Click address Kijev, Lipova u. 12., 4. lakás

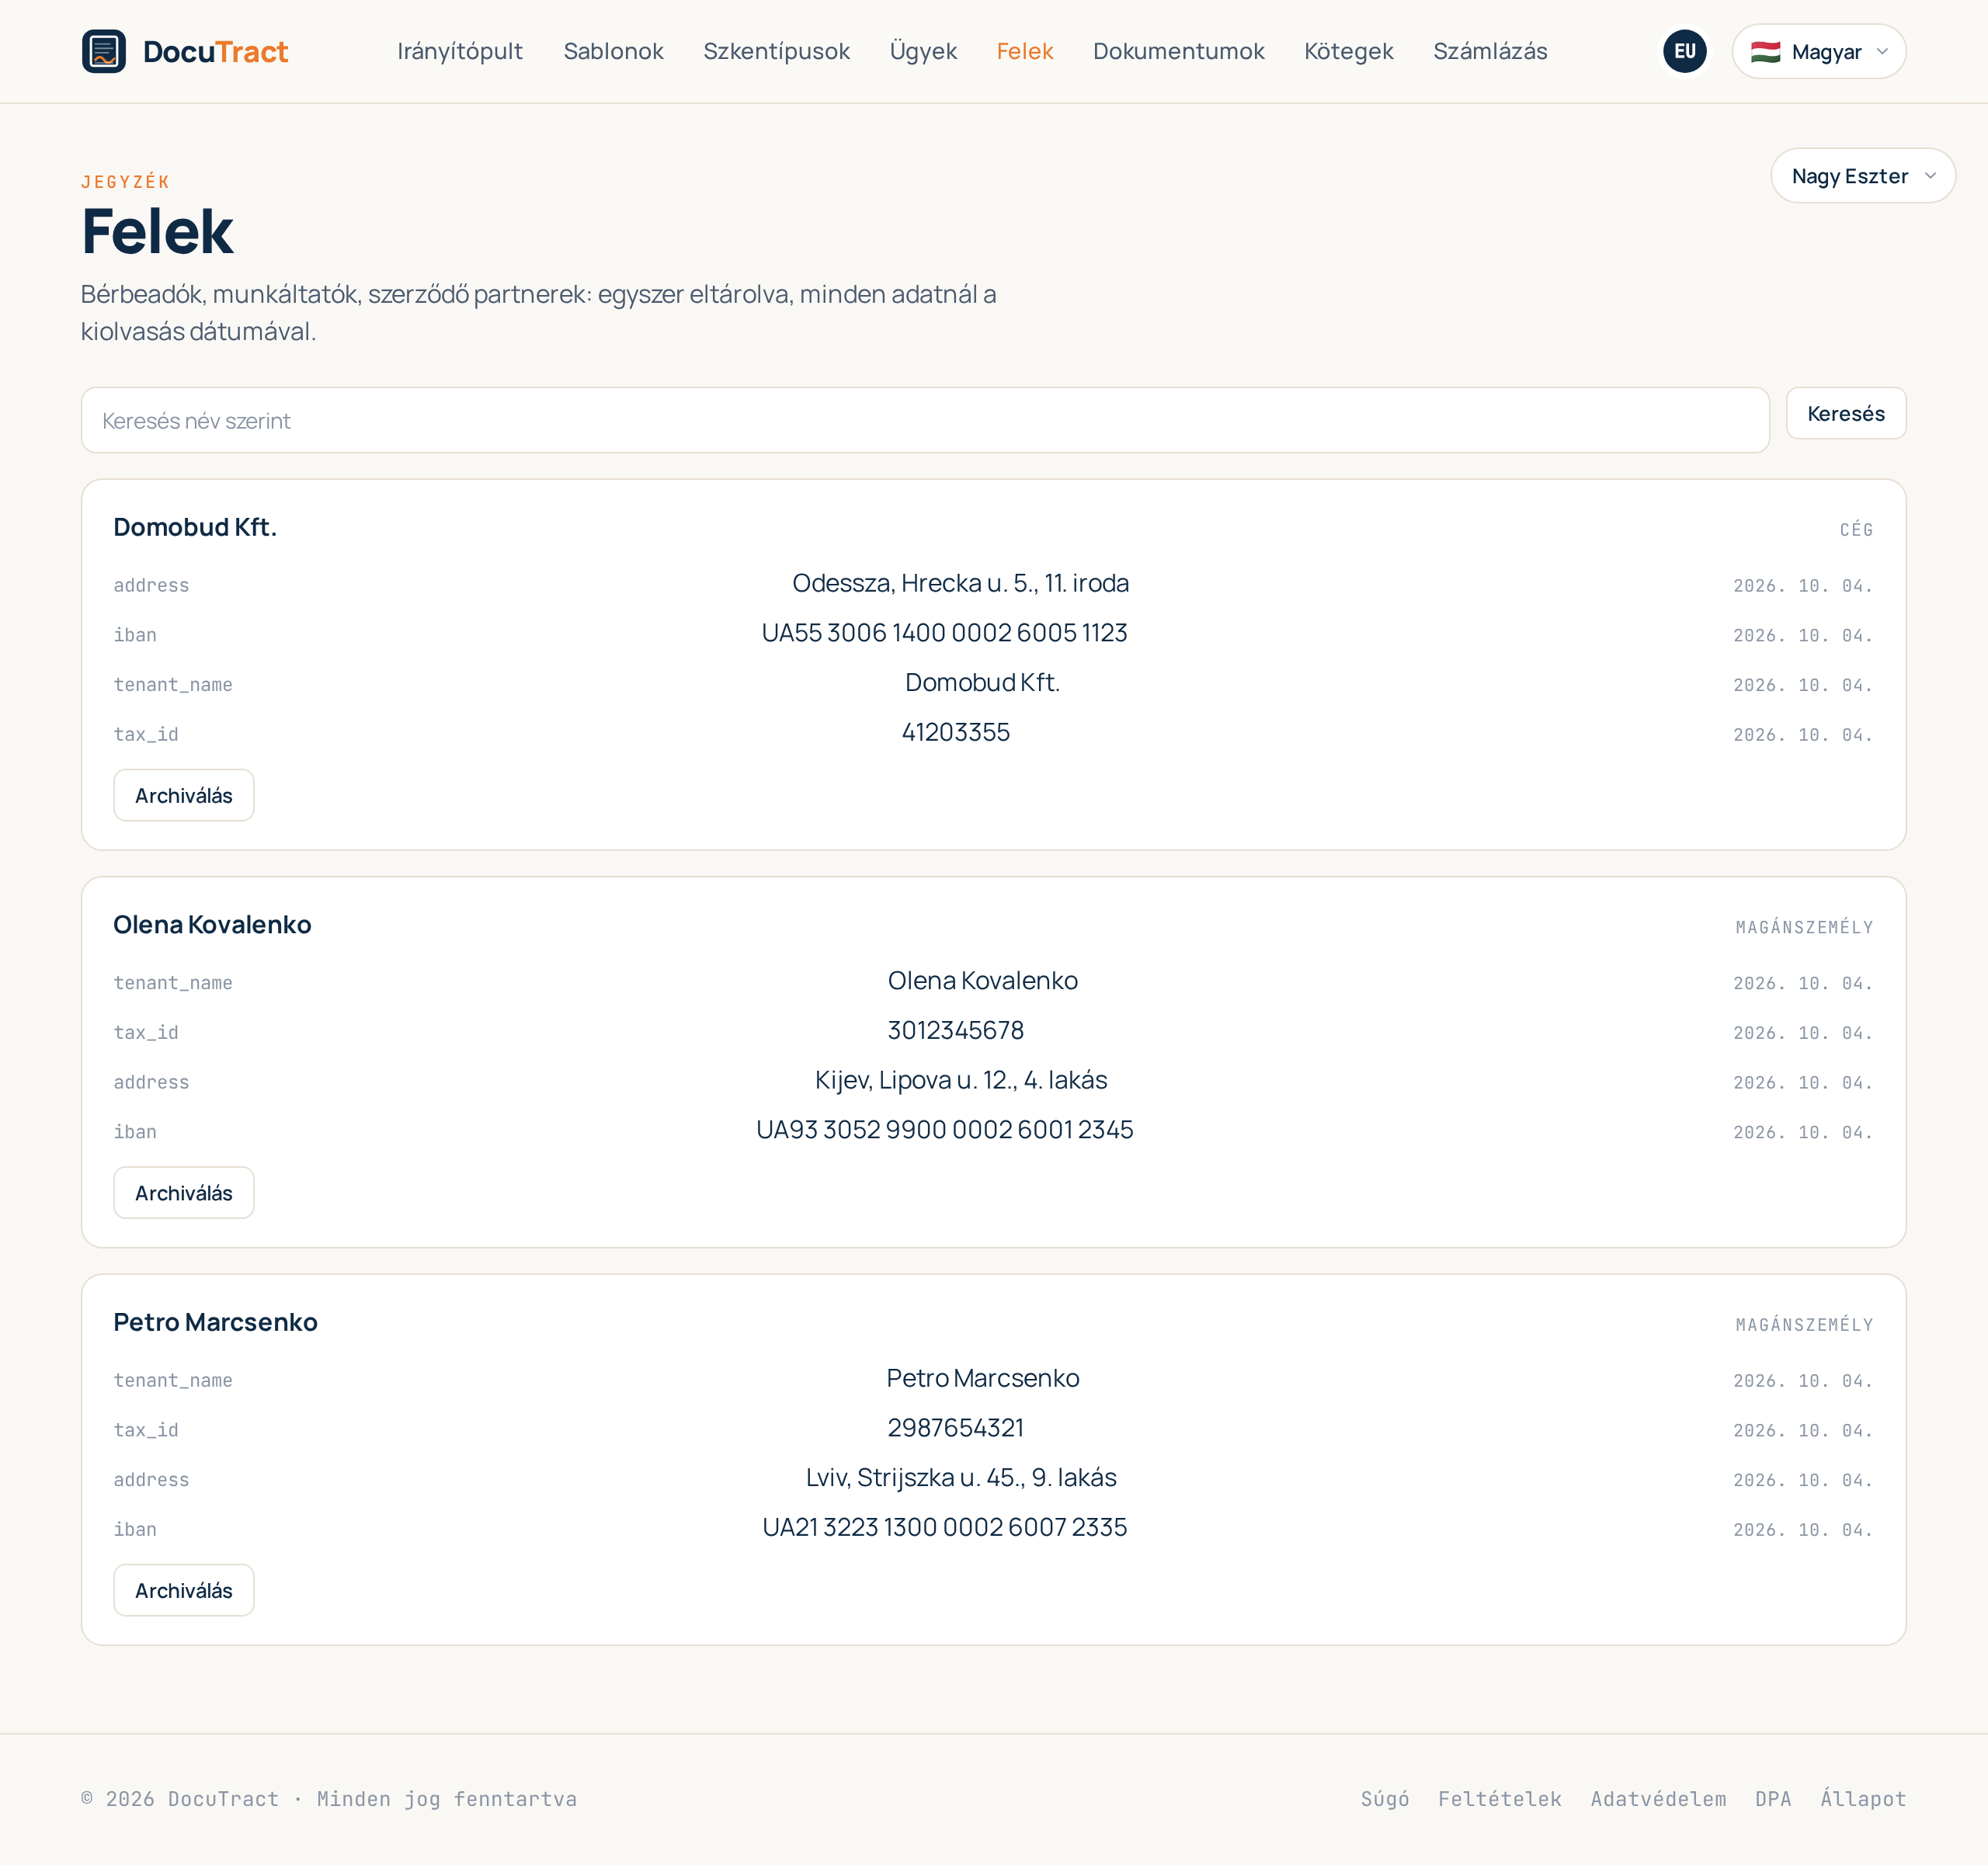point(960,1080)
